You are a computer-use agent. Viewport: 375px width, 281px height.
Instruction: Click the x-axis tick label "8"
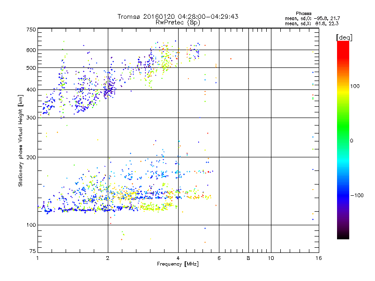(x=248, y=258)
